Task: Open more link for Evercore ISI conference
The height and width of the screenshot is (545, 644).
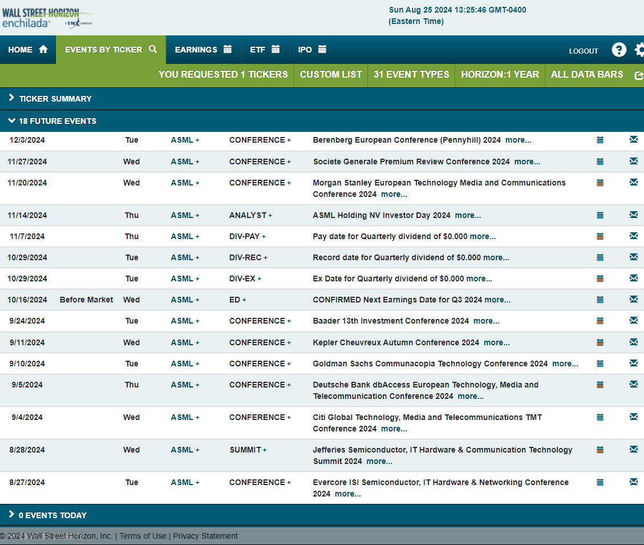Action: [348, 494]
